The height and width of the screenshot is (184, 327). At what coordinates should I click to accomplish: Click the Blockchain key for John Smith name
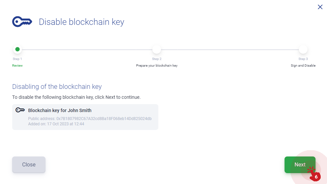60,110
